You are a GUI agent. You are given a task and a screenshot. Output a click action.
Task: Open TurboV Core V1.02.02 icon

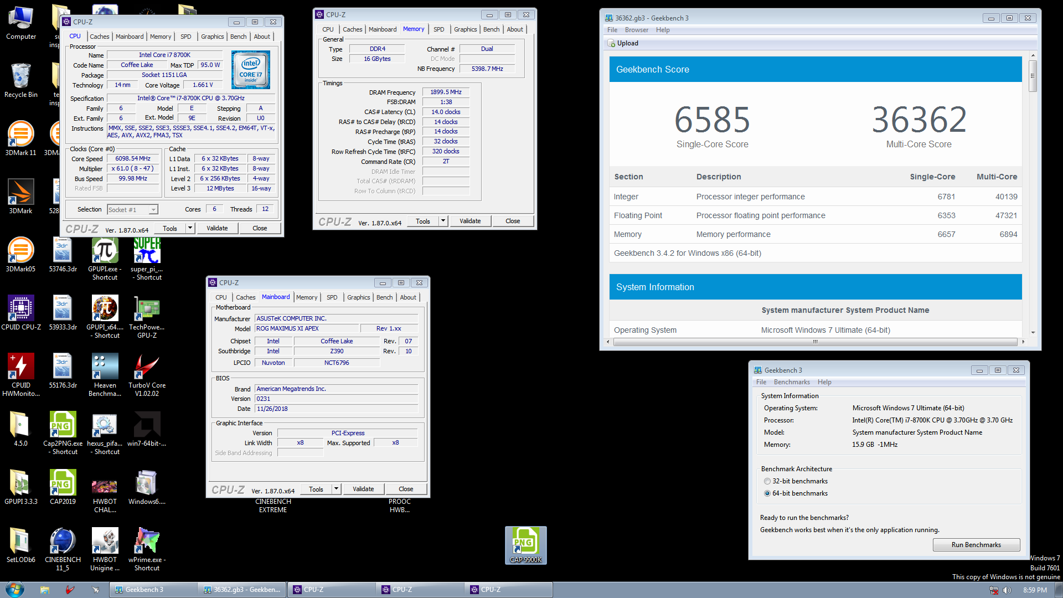(147, 375)
